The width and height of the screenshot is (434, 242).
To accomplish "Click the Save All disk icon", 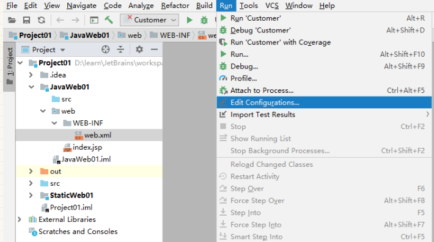I will 26,20.
